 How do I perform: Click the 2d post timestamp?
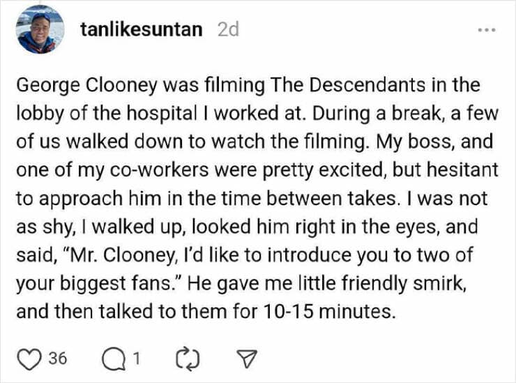point(228,30)
